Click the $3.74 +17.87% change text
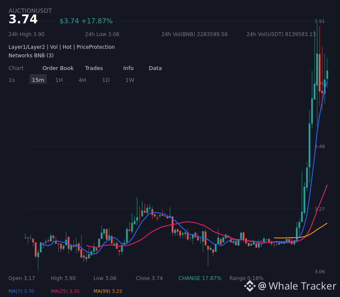Image resolution: width=340 pixels, height=297 pixels. point(86,21)
